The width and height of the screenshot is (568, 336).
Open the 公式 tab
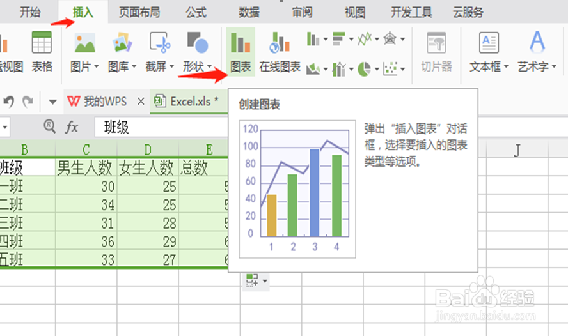[x=196, y=12]
